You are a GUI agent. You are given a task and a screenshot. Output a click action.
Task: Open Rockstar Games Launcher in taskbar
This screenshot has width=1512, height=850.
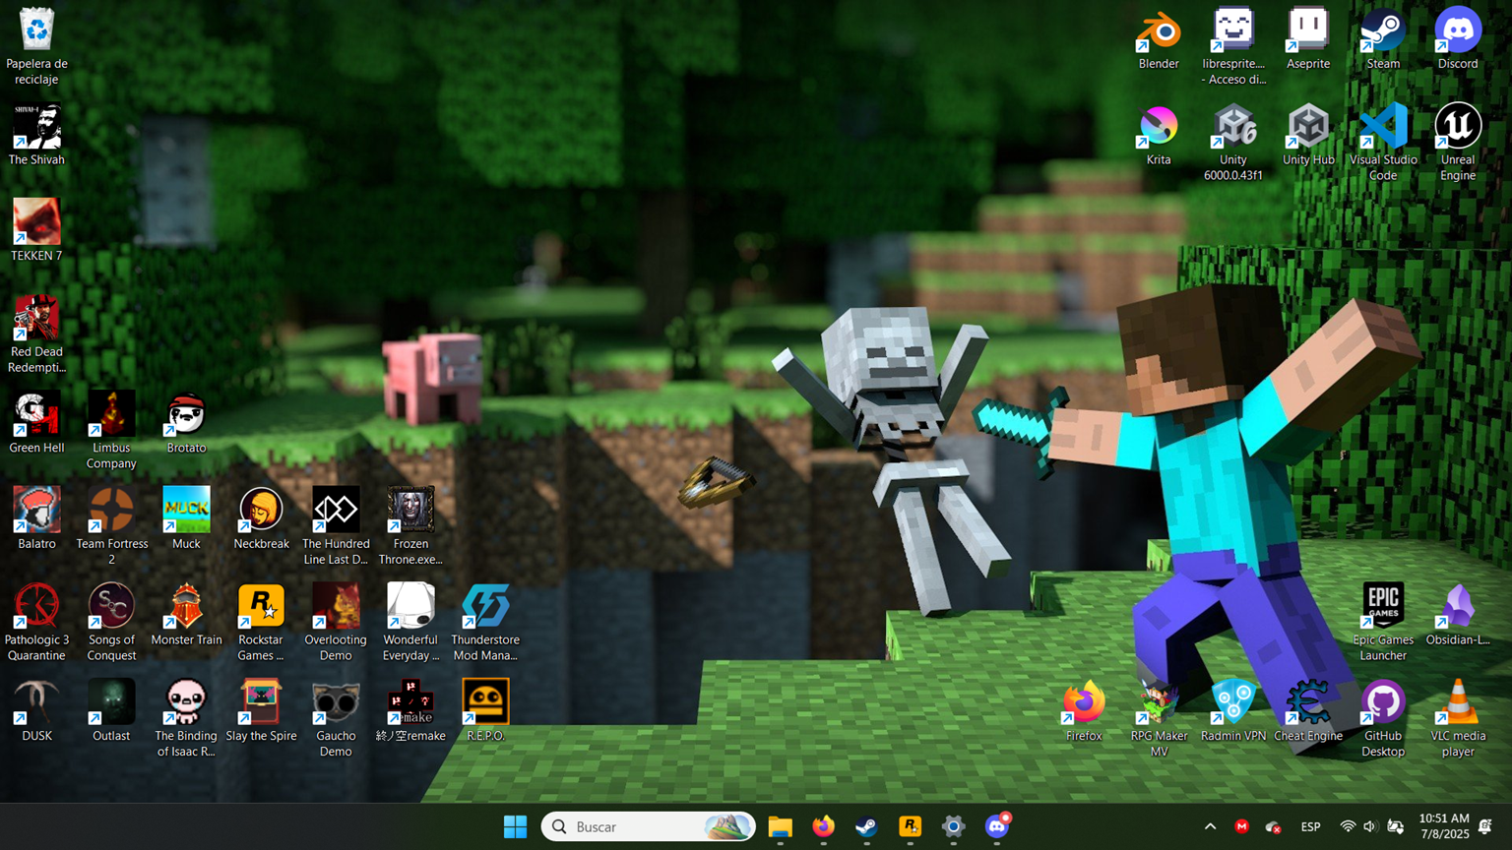coord(911,827)
